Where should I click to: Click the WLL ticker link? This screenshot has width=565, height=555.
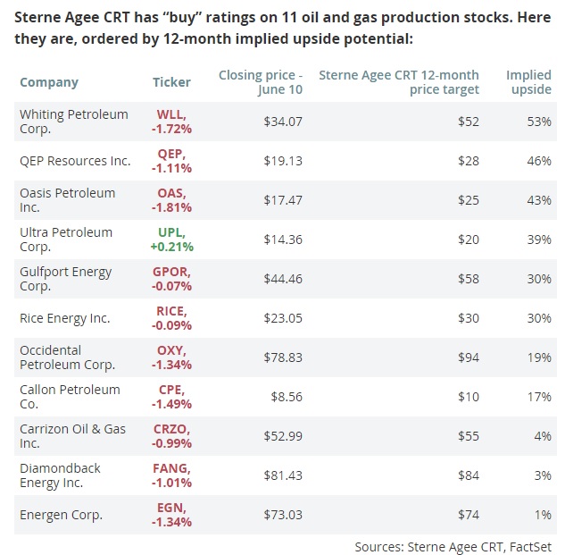pyautogui.click(x=170, y=114)
